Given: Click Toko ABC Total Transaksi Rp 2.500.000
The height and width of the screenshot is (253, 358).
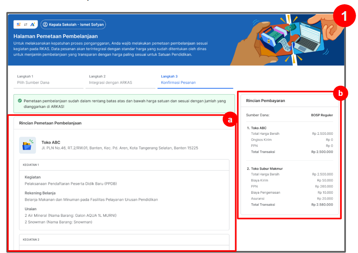Looking at the screenshot, I should (292, 152).
